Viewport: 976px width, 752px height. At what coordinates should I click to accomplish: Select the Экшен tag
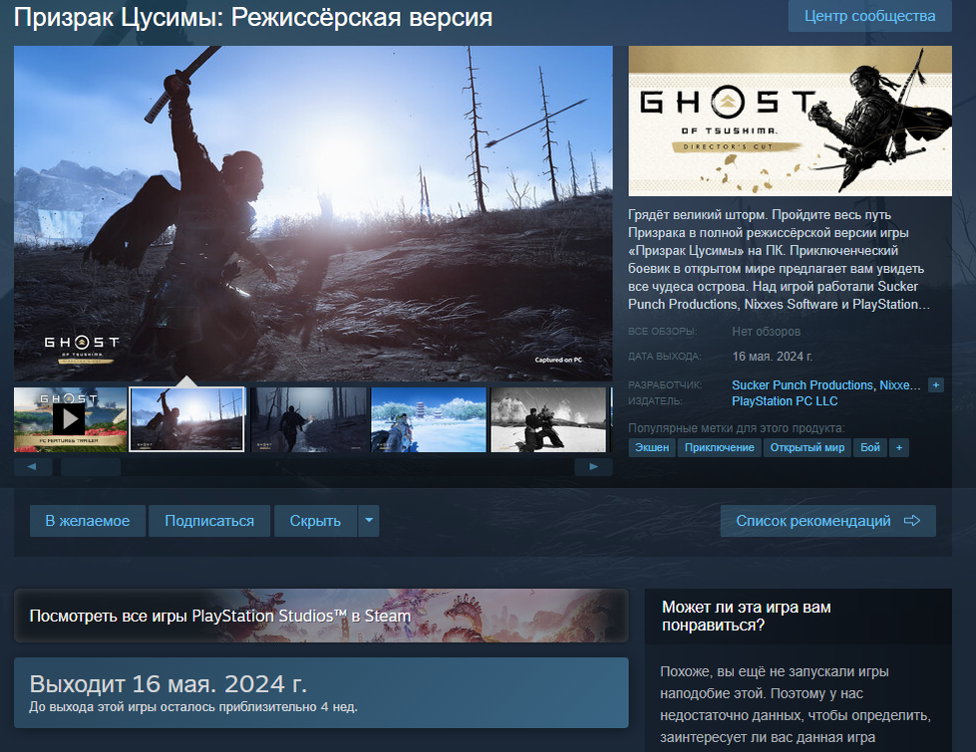pyautogui.click(x=652, y=448)
